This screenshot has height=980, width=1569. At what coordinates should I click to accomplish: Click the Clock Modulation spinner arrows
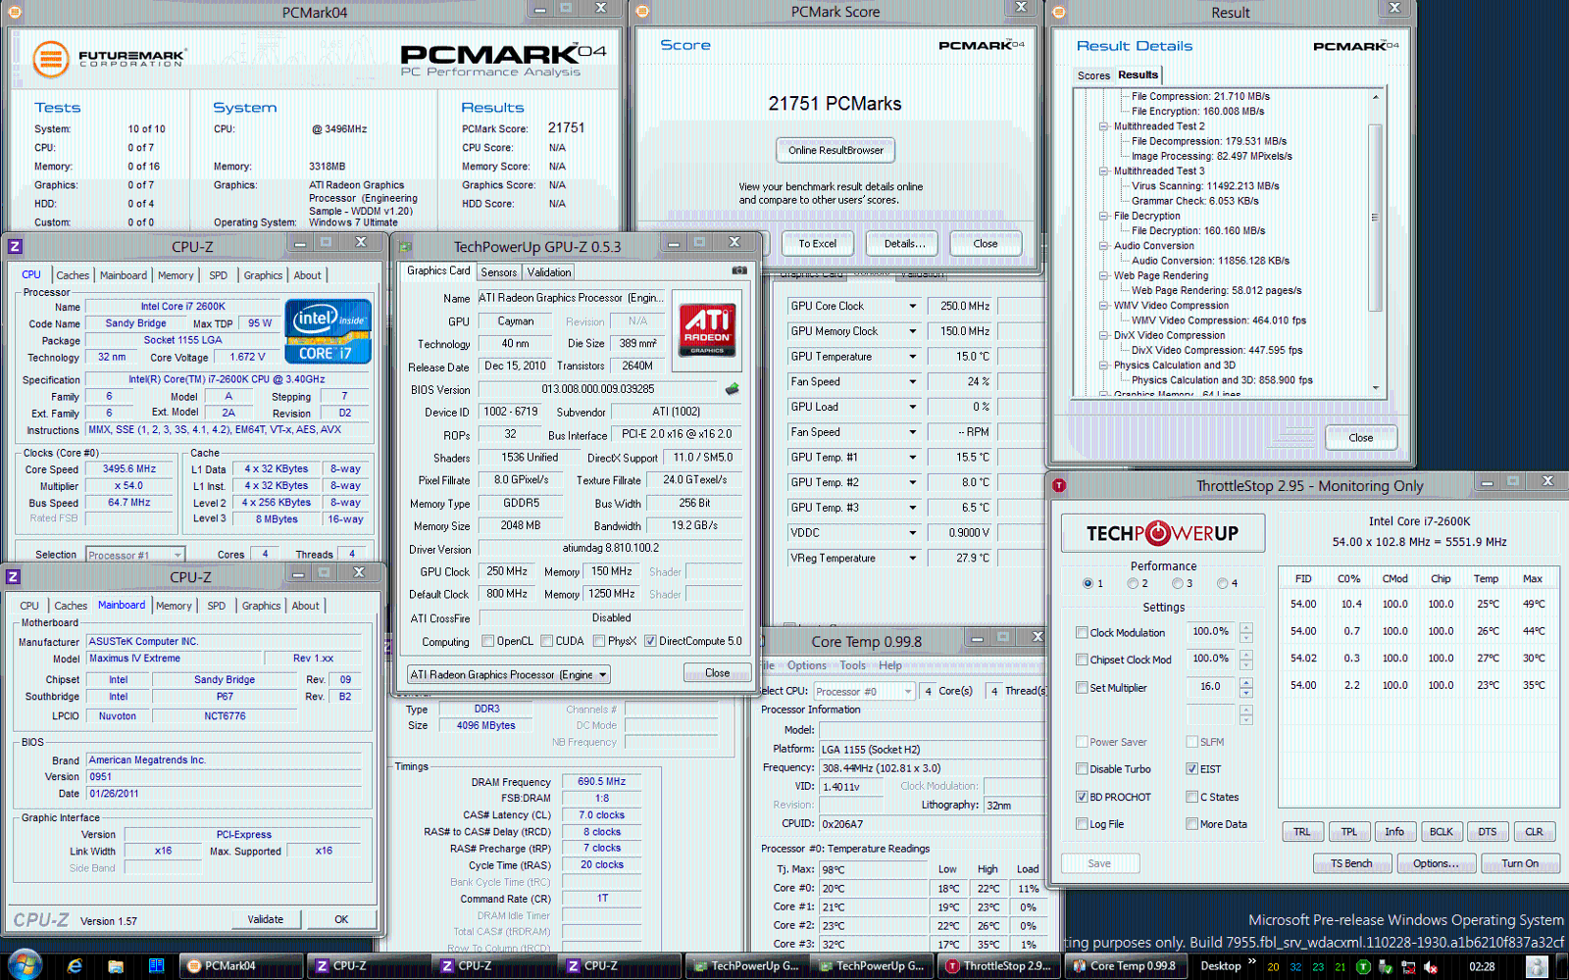(x=1245, y=632)
